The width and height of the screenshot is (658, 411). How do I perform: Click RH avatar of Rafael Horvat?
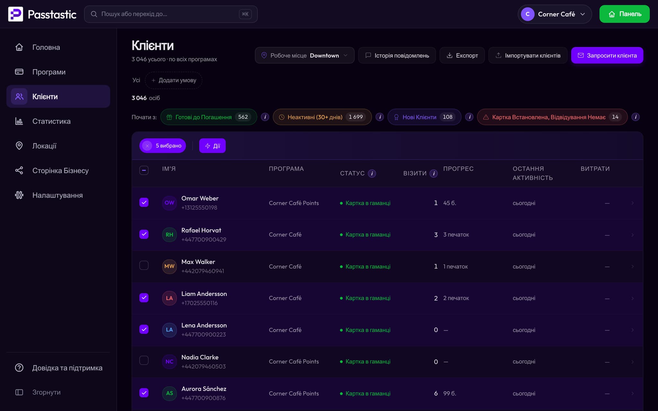coord(169,235)
